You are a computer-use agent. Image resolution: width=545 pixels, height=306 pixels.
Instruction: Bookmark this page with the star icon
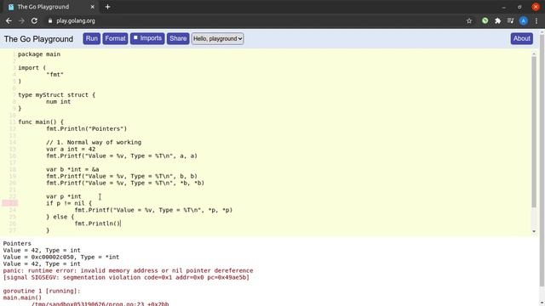pos(469,20)
